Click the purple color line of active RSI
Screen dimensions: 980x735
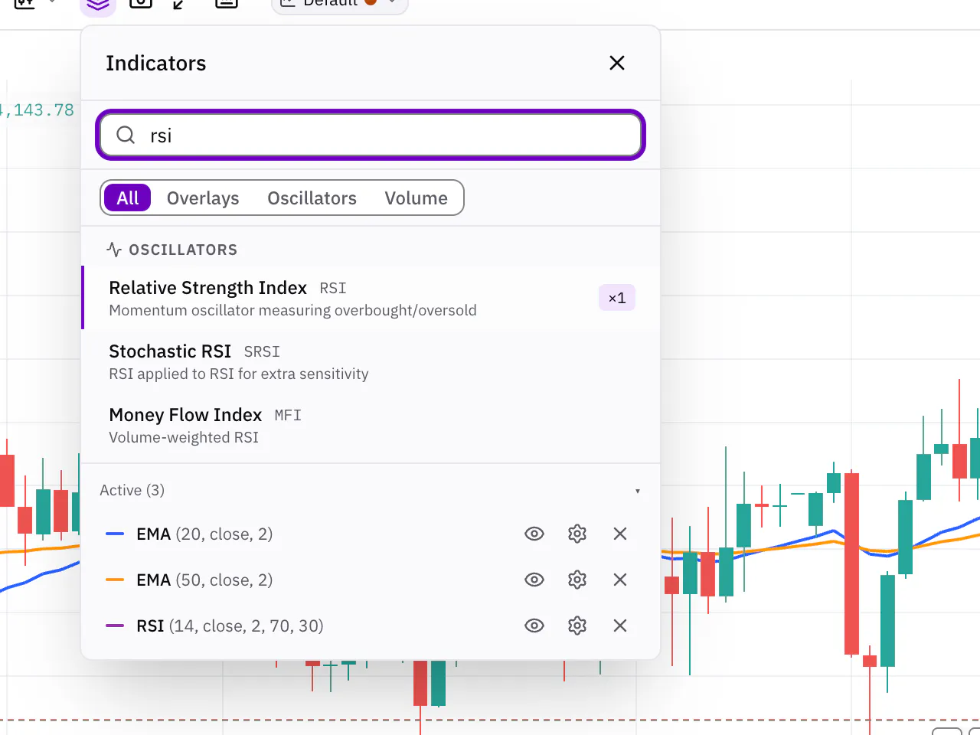click(x=115, y=626)
